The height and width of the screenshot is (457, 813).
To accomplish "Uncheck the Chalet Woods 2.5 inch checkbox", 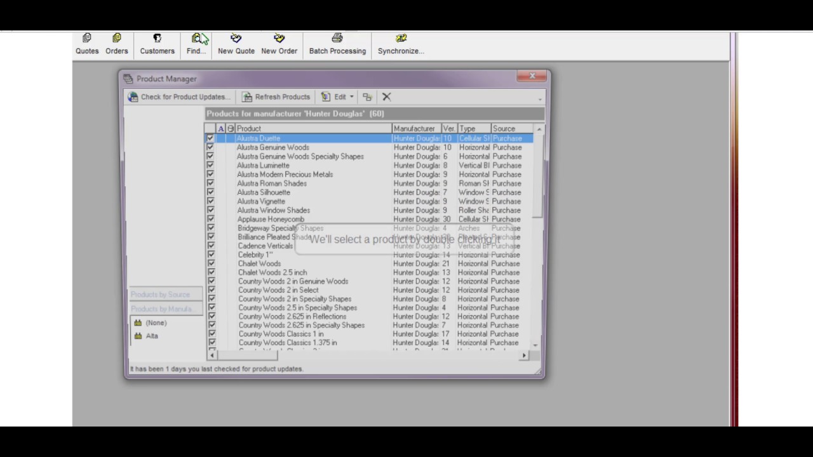I will (x=211, y=272).
